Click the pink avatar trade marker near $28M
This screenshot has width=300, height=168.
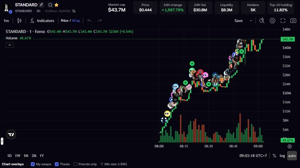[205, 75]
